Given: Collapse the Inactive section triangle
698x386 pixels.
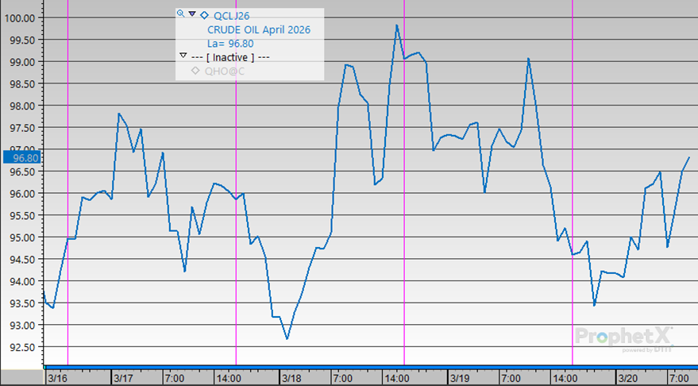Looking at the screenshot, I should [183, 56].
